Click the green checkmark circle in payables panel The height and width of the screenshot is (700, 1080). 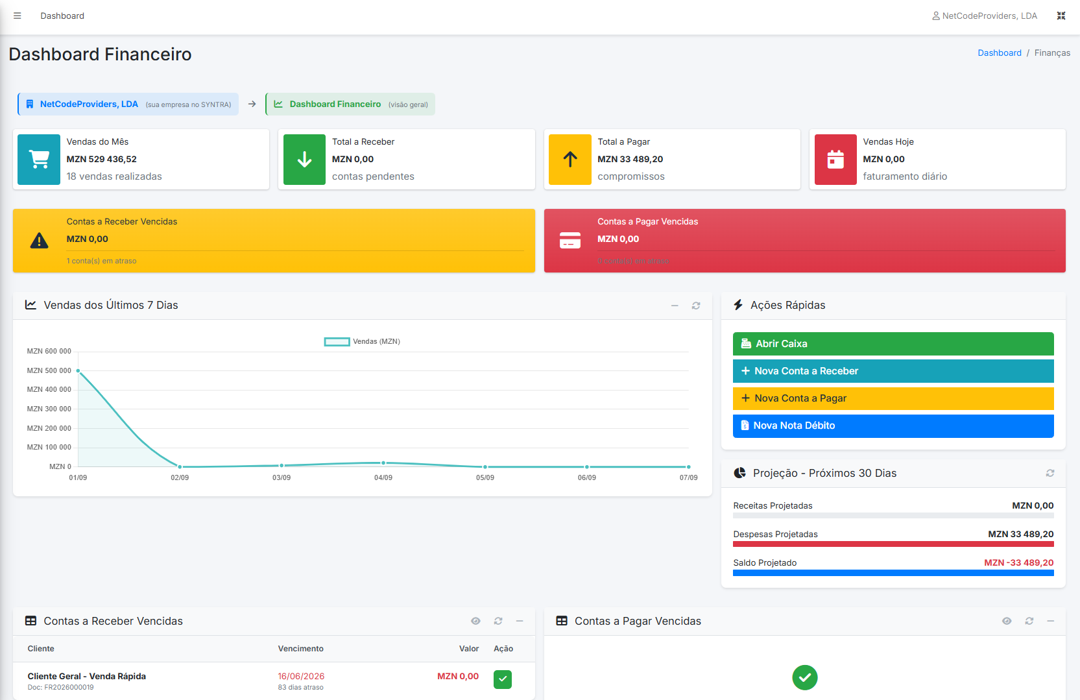[x=805, y=677]
